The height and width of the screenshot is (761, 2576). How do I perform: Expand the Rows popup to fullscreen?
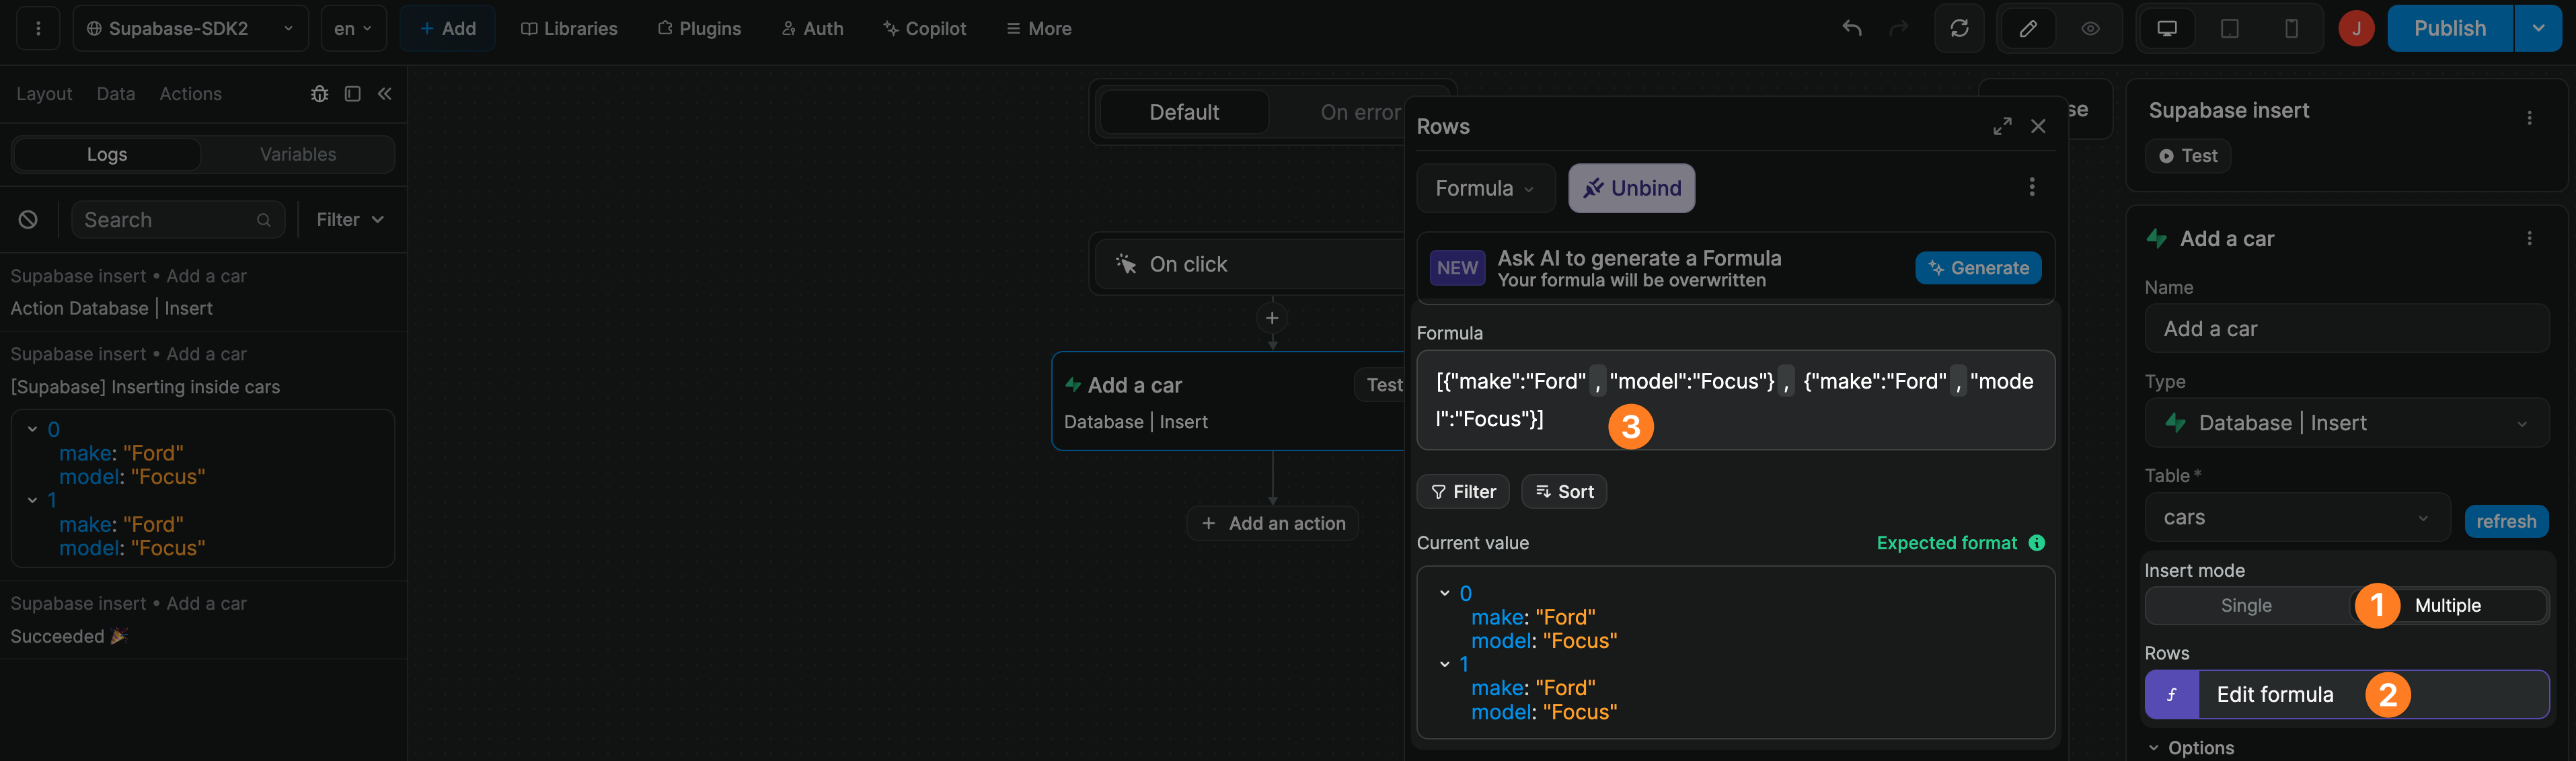2002,126
